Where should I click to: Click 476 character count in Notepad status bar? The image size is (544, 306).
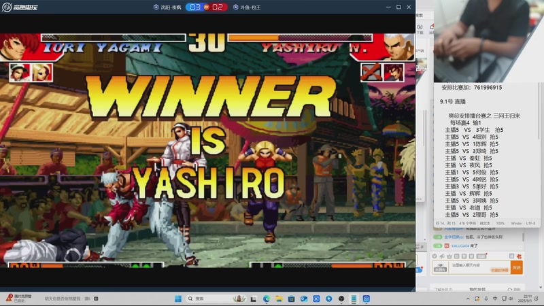tap(467, 224)
